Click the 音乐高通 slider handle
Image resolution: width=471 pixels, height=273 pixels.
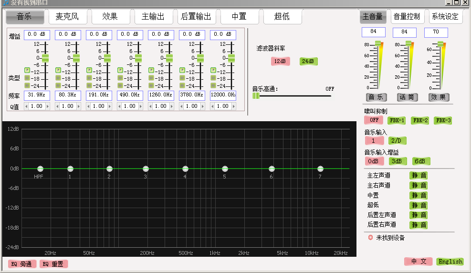coord(256,96)
